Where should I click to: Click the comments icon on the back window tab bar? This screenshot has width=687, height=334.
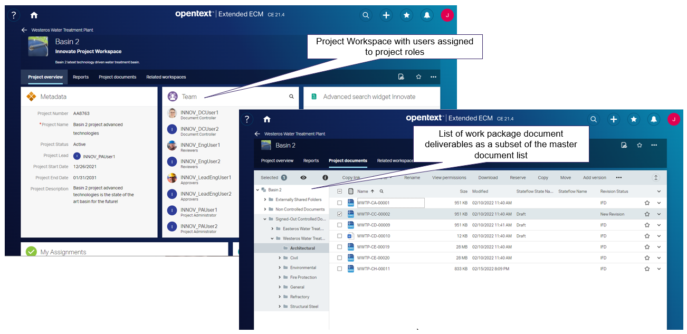pyautogui.click(x=401, y=77)
